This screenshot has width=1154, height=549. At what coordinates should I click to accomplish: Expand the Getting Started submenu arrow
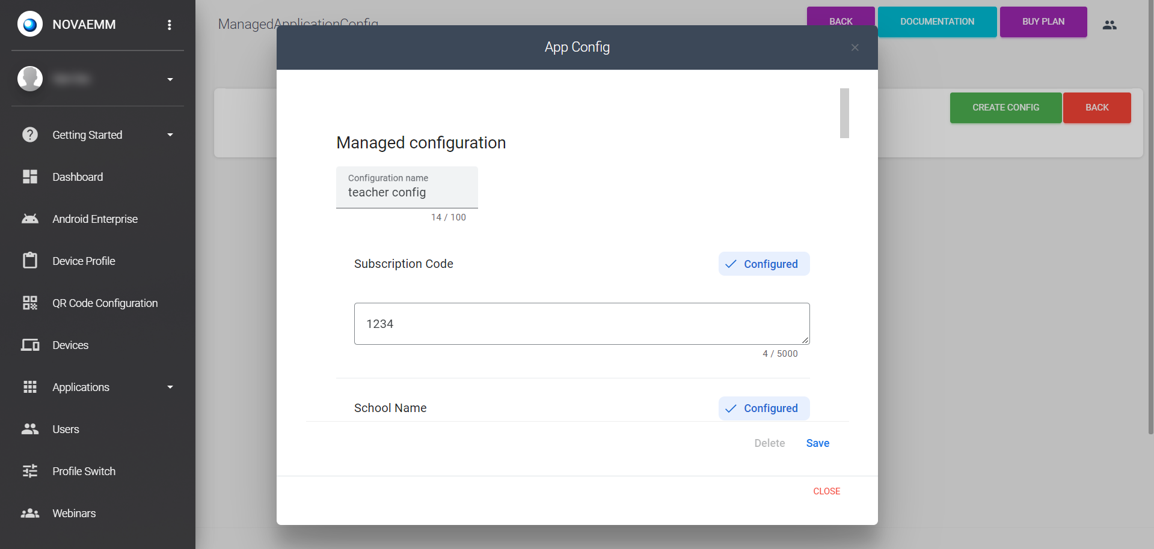[x=170, y=135]
